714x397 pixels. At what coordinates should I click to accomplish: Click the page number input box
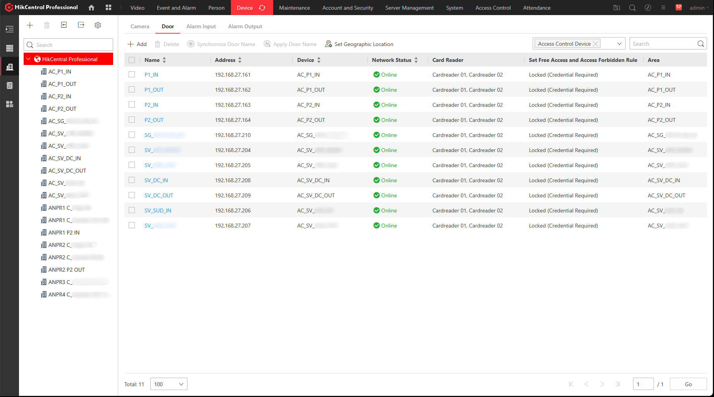point(643,384)
